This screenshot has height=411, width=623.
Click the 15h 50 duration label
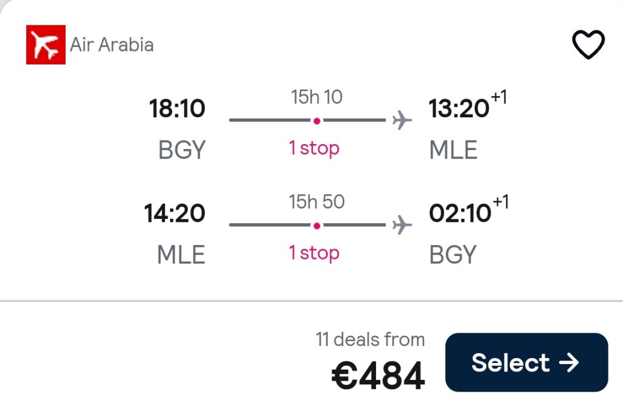pos(316,202)
